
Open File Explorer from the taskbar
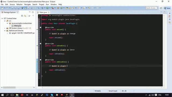coord(17,95)
